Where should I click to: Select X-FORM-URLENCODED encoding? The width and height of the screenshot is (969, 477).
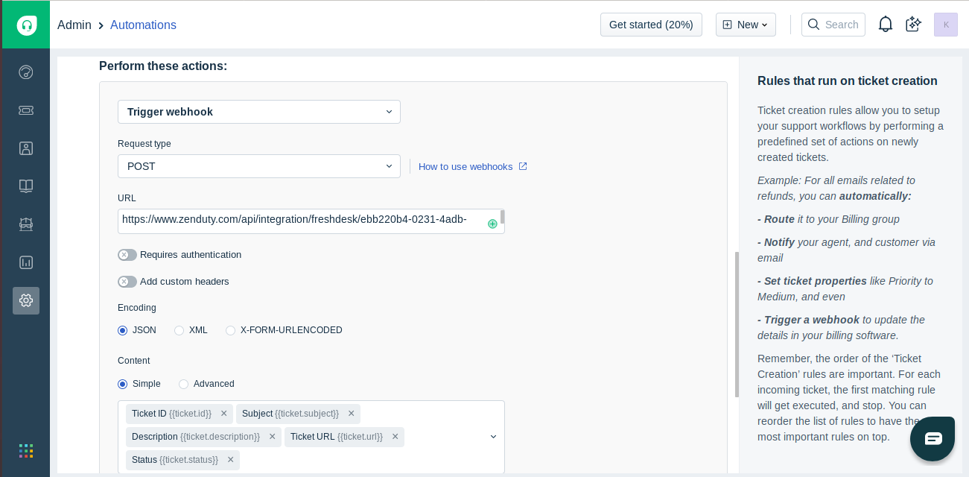230,330
